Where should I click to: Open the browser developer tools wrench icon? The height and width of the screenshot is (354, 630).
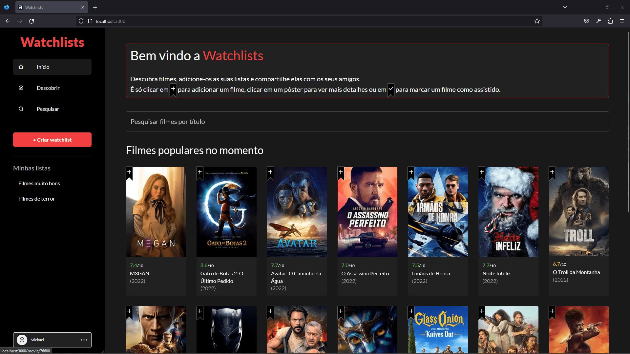coord(598,21)
